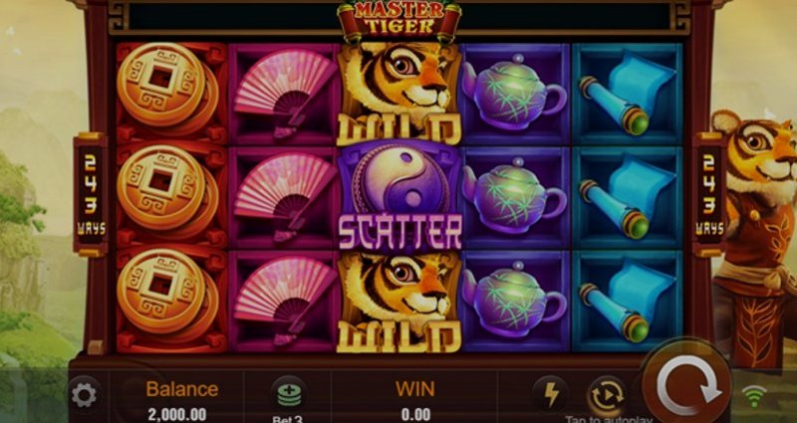Viewport: 797px width, 423px height.
Task: Select the top tiger Wild symbol
Action: (x=399, y=94)
